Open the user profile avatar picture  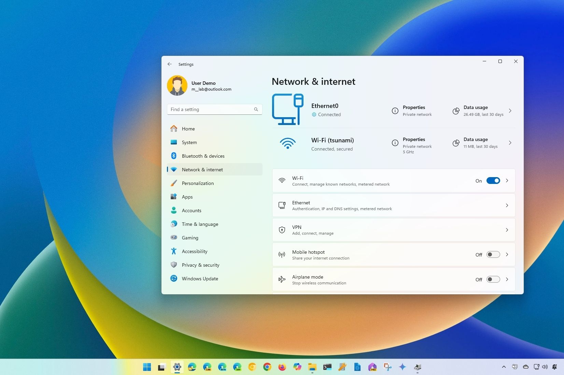click(178, 85)
